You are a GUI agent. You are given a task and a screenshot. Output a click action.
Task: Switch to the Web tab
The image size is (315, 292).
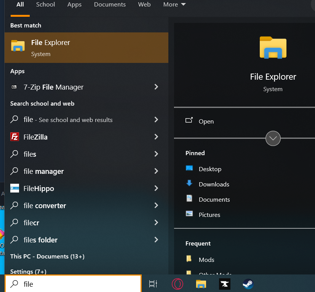coord(144,5)
